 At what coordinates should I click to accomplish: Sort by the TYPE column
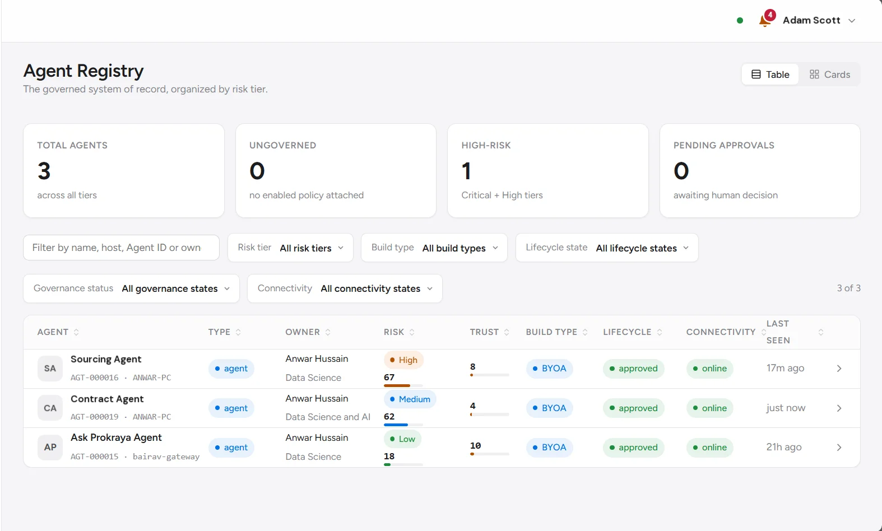[x=224, y=332]
